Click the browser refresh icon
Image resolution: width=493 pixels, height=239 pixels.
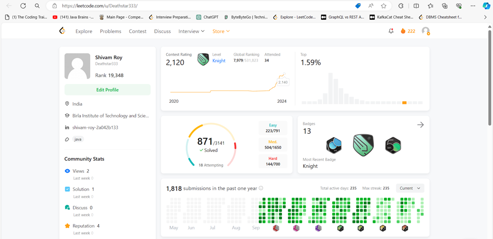23,6
